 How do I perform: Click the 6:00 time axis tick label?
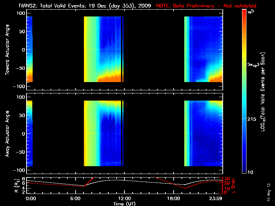pos(75,198)
